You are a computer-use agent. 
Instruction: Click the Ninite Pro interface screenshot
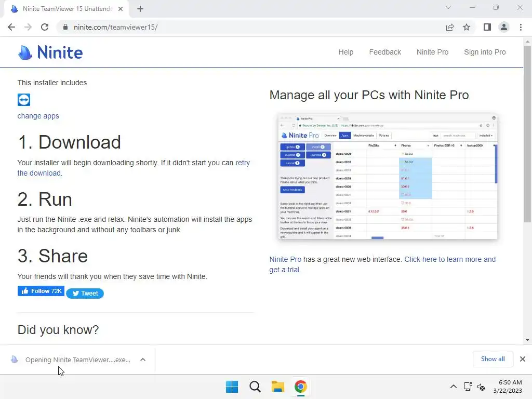pos(388,177)
